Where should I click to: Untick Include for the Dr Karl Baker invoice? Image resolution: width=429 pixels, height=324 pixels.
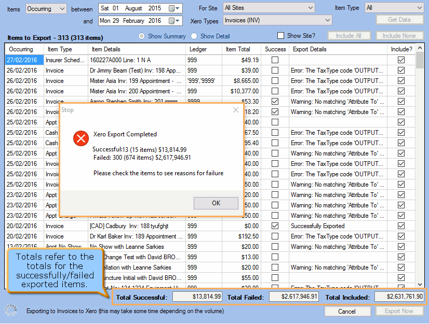click(401, 236)
